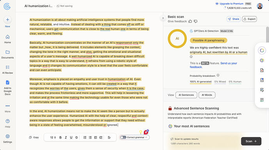Screen dimensions: 269x150
Task: Click the Give feedback text
Action: [x=177, y=21]
